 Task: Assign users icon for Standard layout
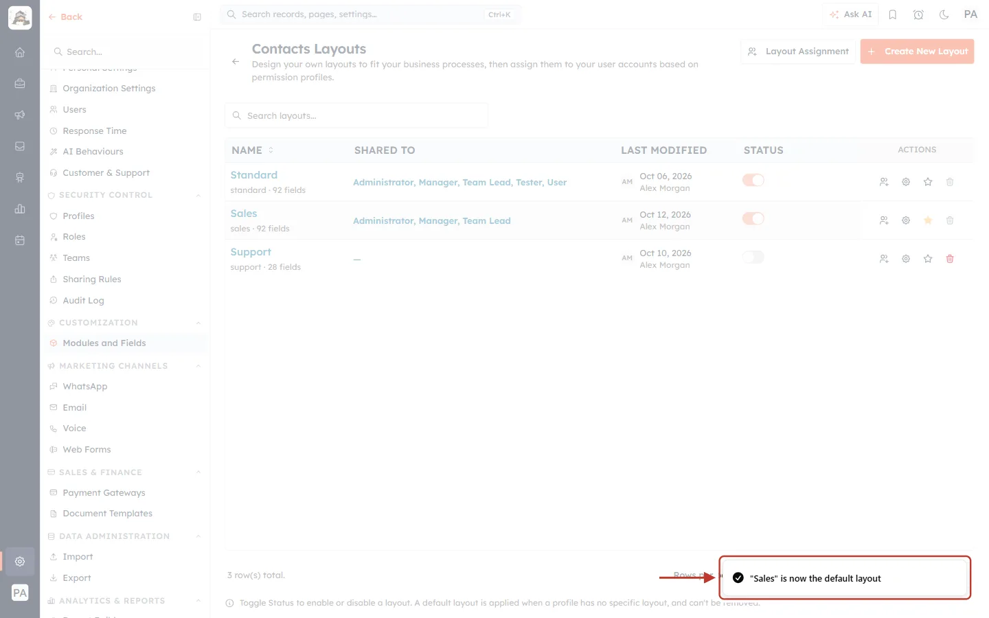[x=884, y=182]
